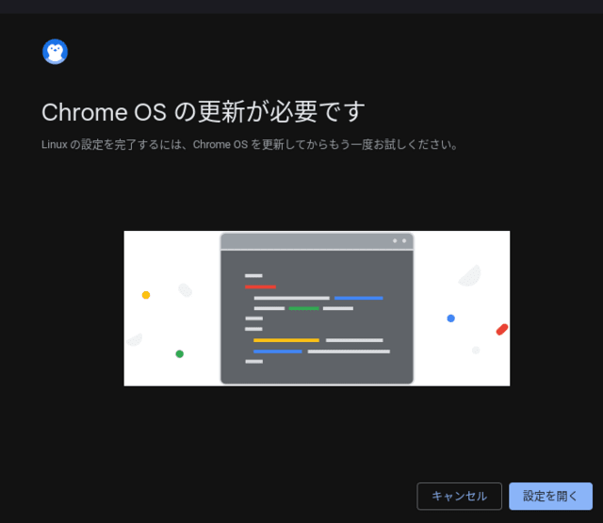Click the two dots in terminal title bar

point(399,240)
